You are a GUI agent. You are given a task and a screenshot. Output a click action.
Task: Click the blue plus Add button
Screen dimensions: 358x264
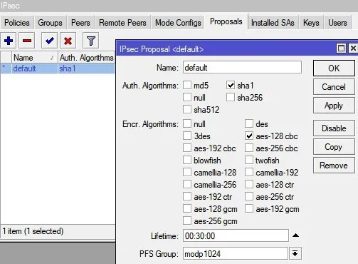pyautogui.click(x=9, y=41)
